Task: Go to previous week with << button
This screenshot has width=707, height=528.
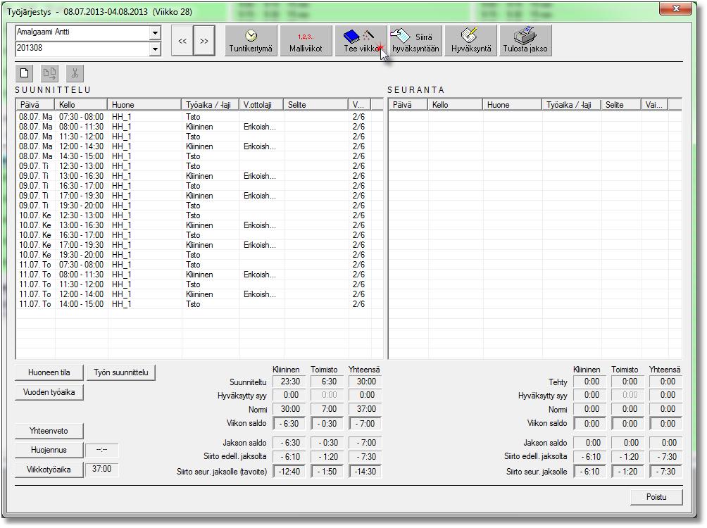Action: point(182,41)
